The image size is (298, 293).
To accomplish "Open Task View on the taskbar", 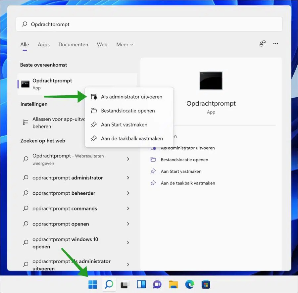I will [x=125, y=285].
